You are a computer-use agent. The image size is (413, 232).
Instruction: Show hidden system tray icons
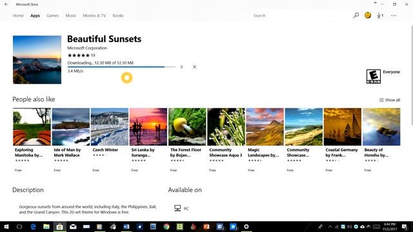330,226
